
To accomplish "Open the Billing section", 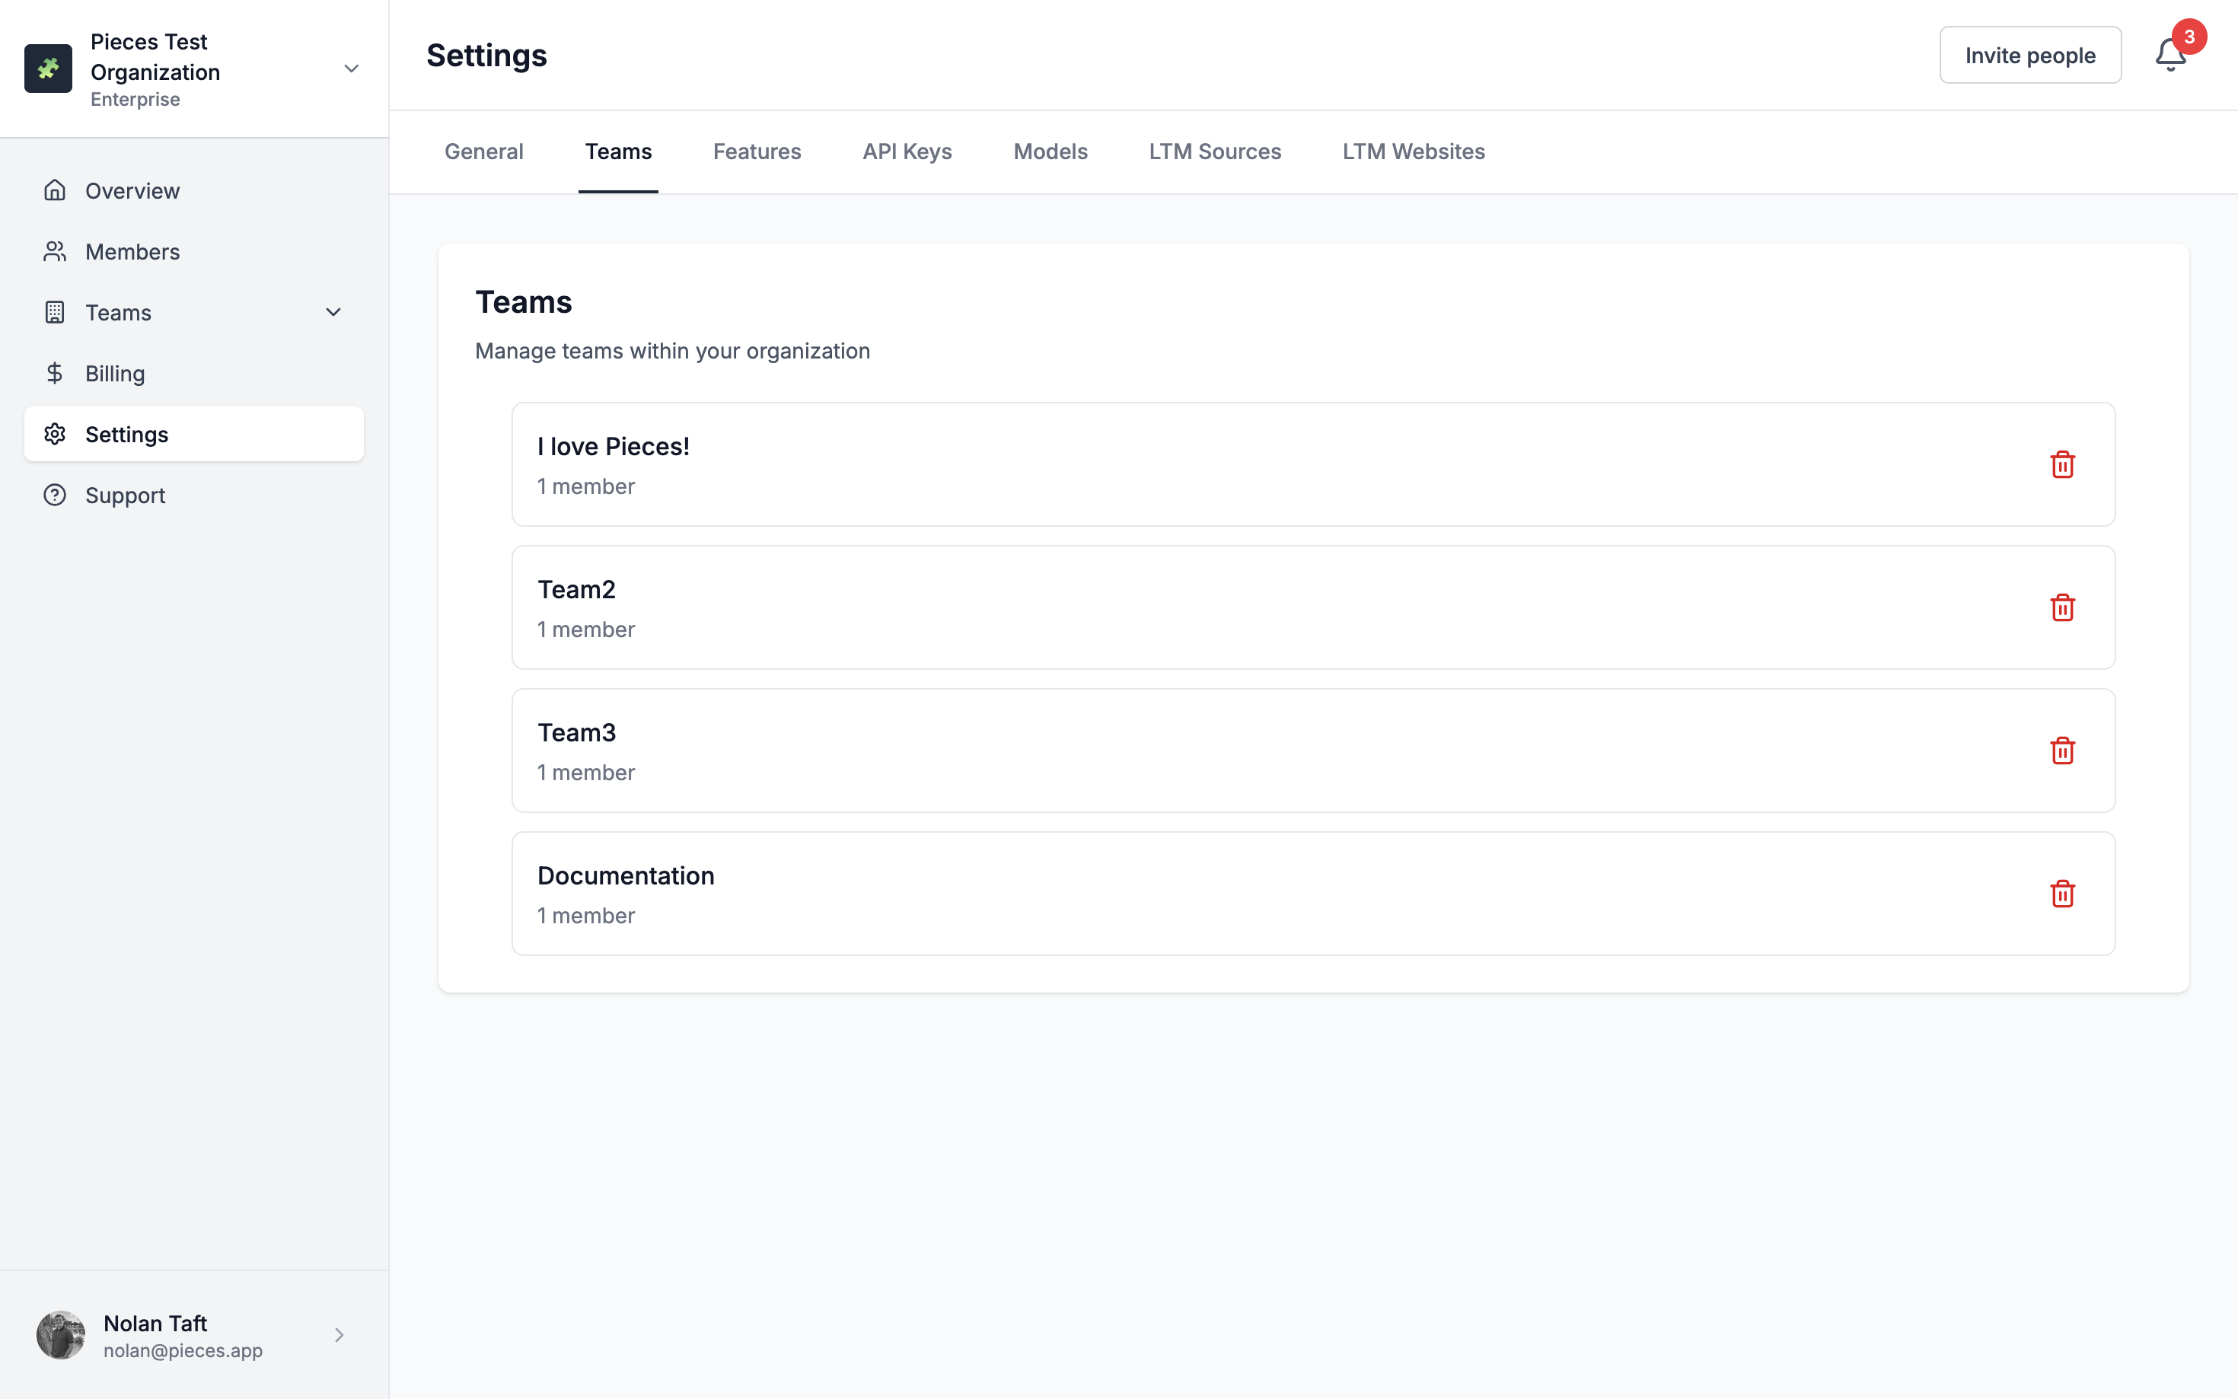I will (115, 374).
